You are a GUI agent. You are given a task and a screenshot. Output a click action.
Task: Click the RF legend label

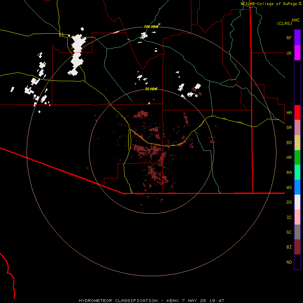pyautogui.click(x=289, y=38)
